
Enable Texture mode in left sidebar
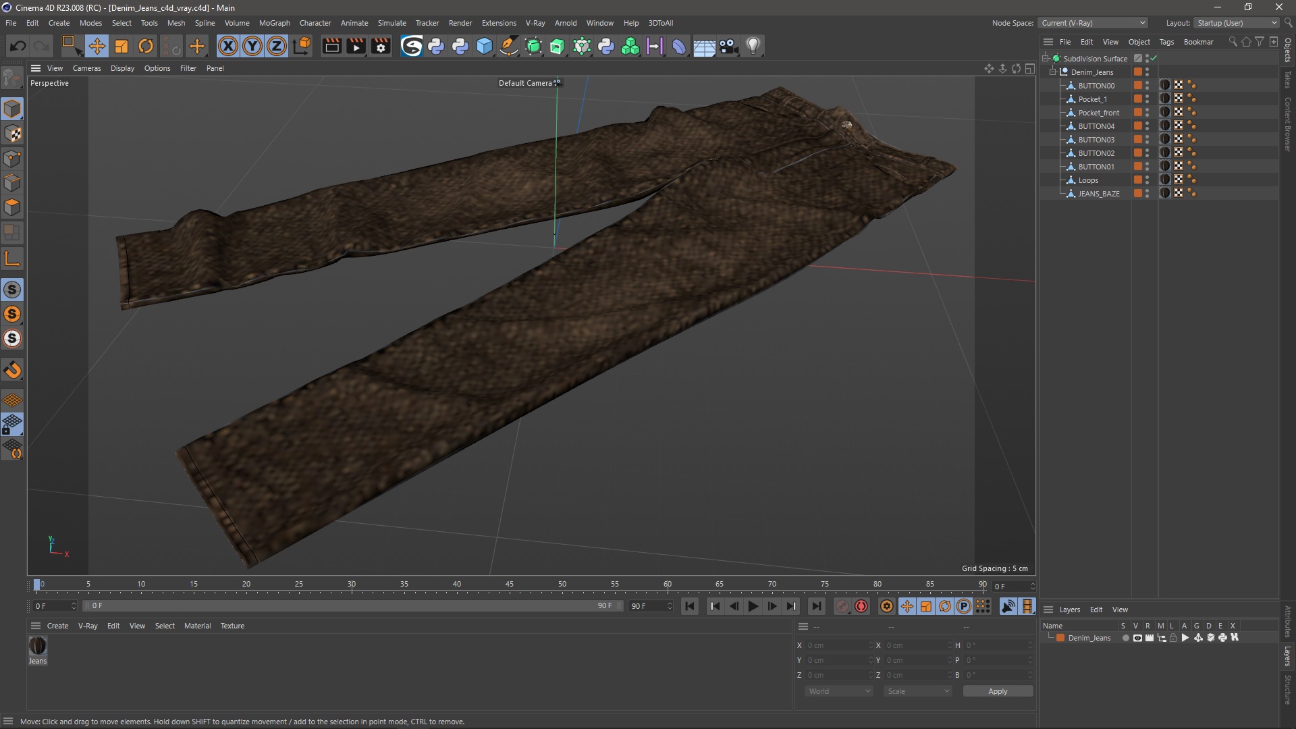click(12, 134)
